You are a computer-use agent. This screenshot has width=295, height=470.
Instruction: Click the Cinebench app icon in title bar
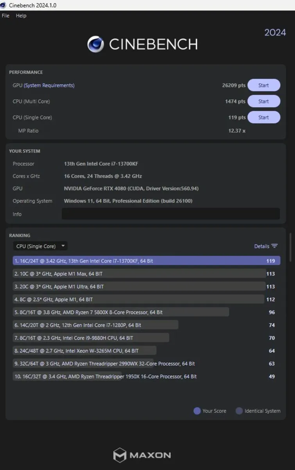pos(4,5)
